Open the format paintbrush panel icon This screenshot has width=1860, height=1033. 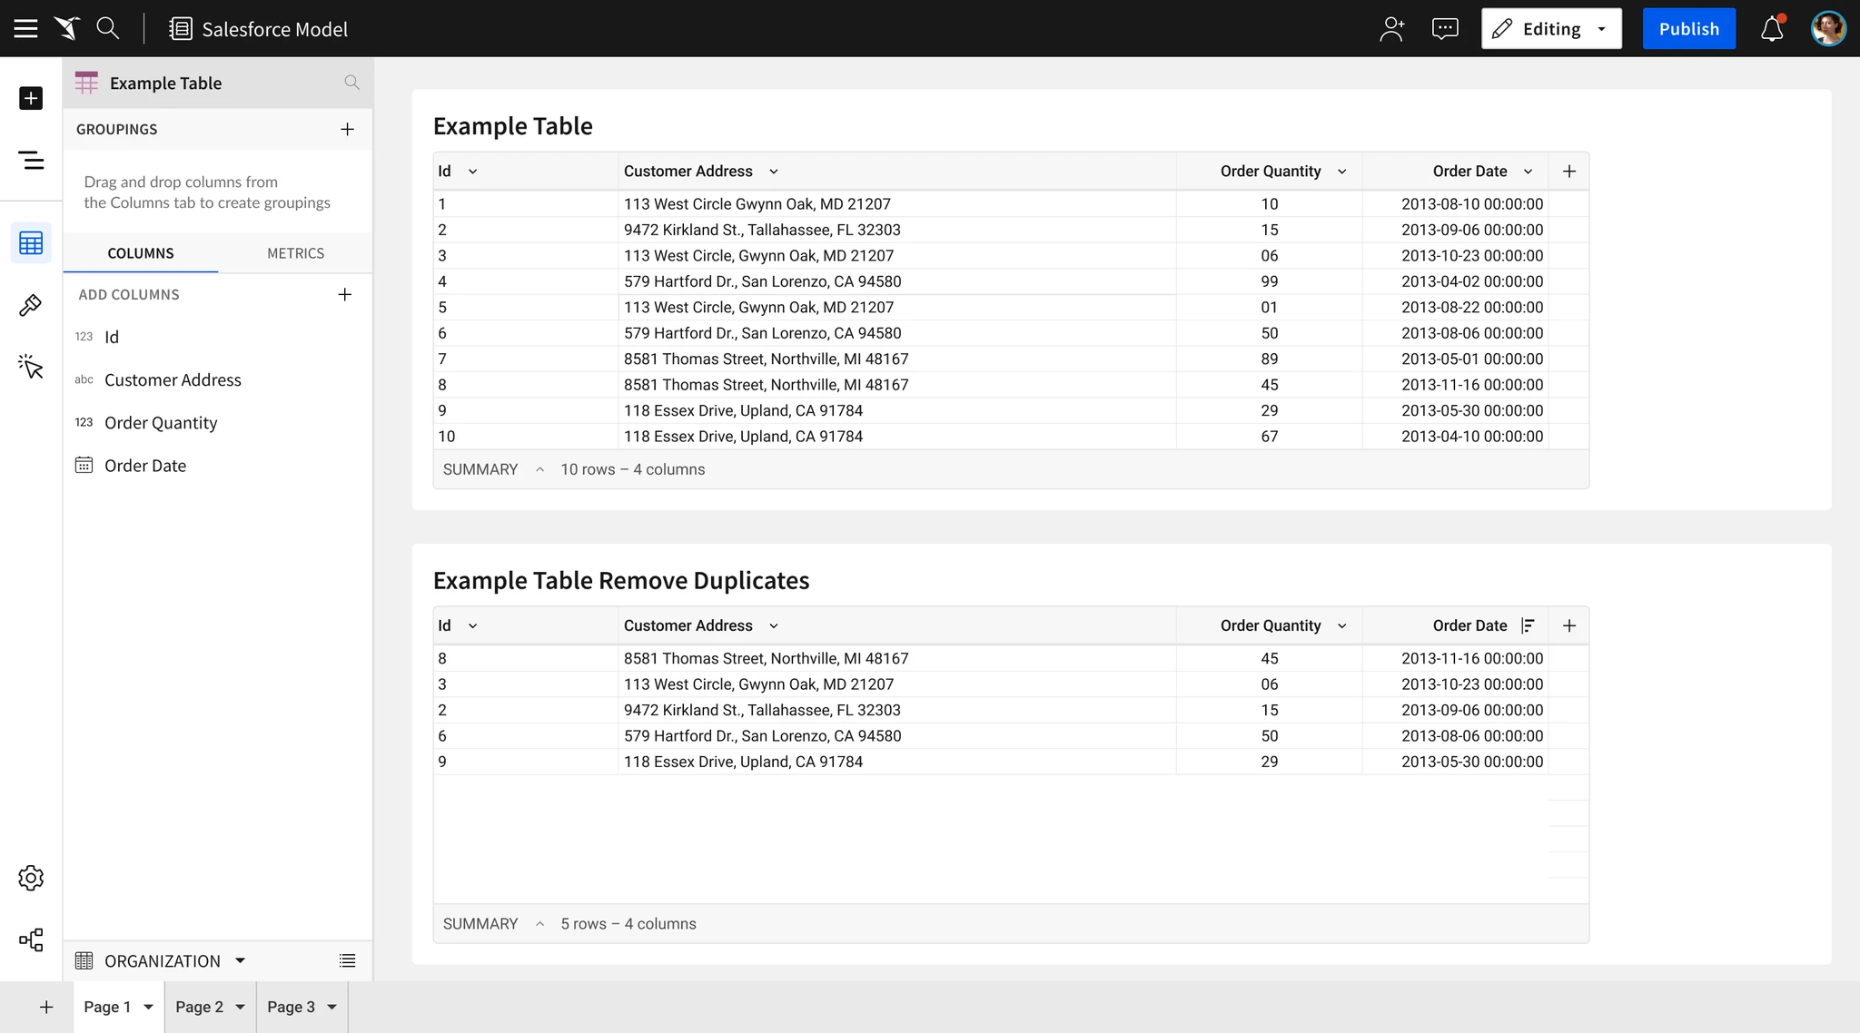point(31,305)
